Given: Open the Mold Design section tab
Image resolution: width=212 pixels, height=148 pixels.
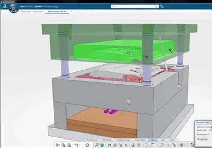Looking at the screenshot, I should 107,140.
